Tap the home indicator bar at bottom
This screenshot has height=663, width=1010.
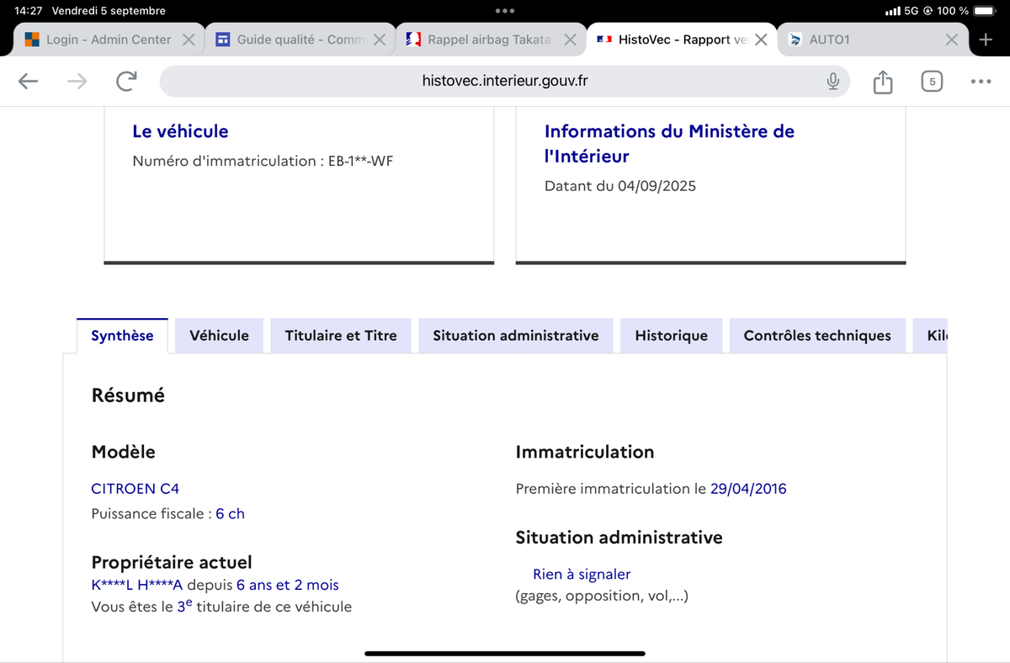point(505,653)
